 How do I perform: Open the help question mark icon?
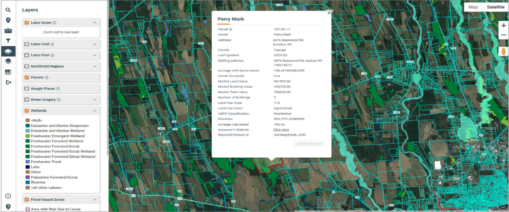(8, 207)
